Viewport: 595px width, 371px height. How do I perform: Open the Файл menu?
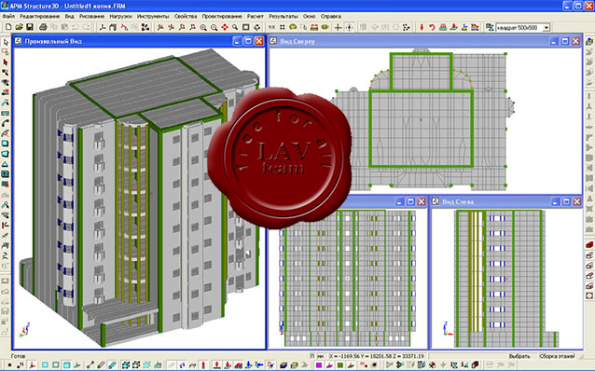(8, 16)
